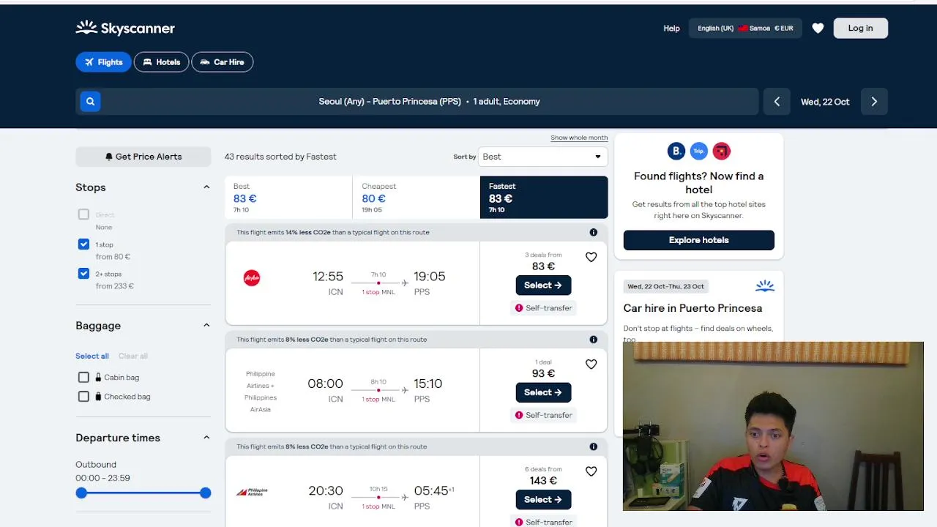Uncheck the 1 stop checkbox
This screenshot has width=937, height=527.
[x=83, y=244]
